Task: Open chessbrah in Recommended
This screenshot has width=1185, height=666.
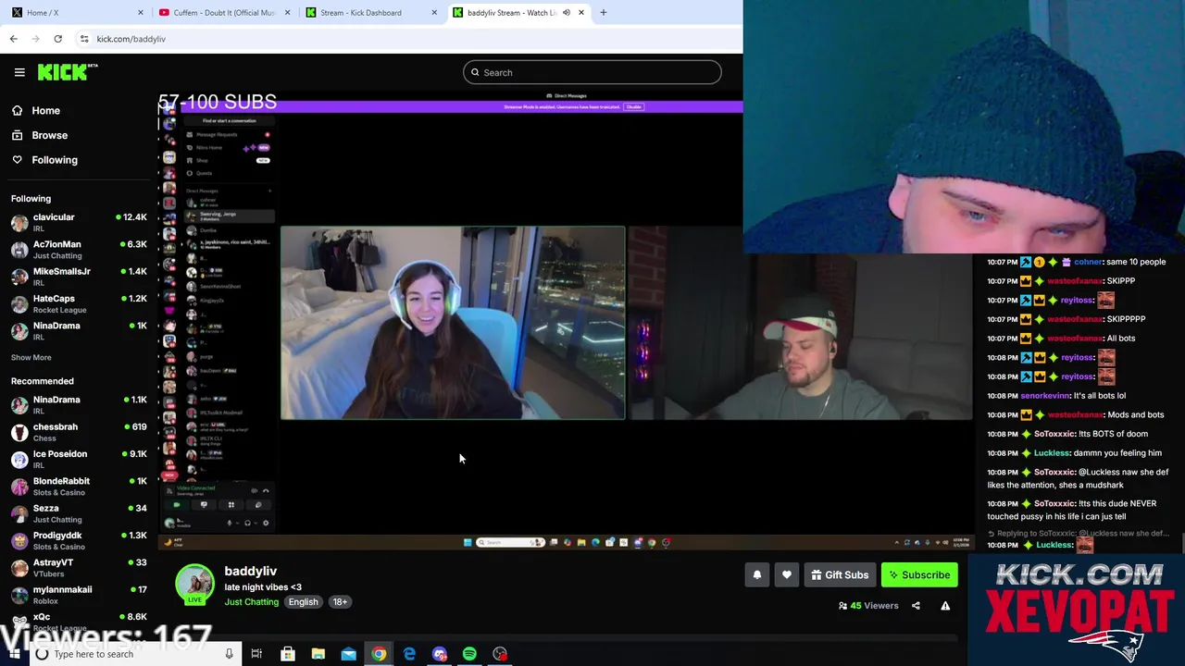Action: (x=79, y=432)
